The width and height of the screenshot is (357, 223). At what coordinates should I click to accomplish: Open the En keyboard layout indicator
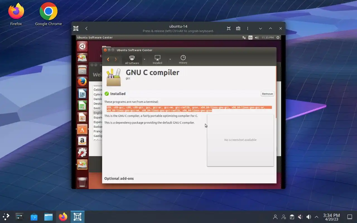pyautogui.click(x=250, y=37)
